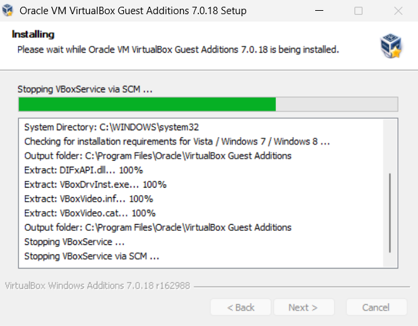
Task: Click the 'Stopping VBoxService via SCM' status label above the progress bar
Action: point(85,88)
